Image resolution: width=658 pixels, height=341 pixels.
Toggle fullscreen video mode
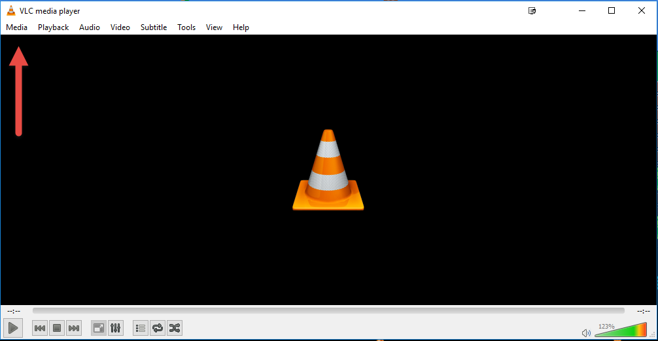[99, 328]
